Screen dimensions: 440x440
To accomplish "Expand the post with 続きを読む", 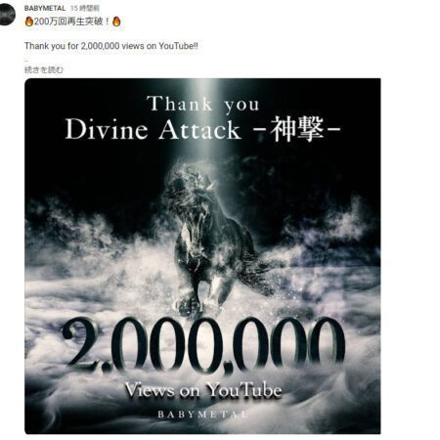I will 44,69.
